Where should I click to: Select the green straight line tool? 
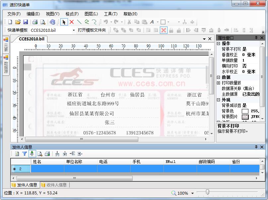pyautogui.click(x=79, y=22)
